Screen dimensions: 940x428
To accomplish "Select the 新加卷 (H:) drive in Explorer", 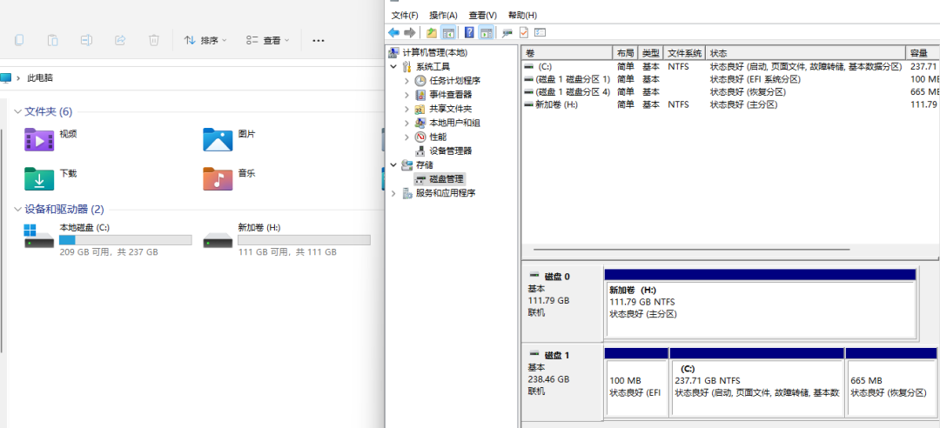I will [286, 240].
